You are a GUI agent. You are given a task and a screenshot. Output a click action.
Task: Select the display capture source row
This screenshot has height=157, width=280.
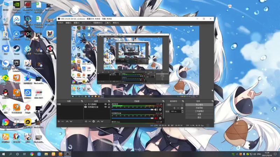click(x=97, y=104)
